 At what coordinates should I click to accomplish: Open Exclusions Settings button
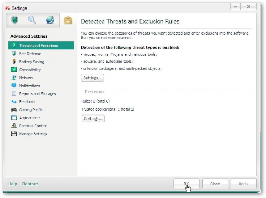93,119
